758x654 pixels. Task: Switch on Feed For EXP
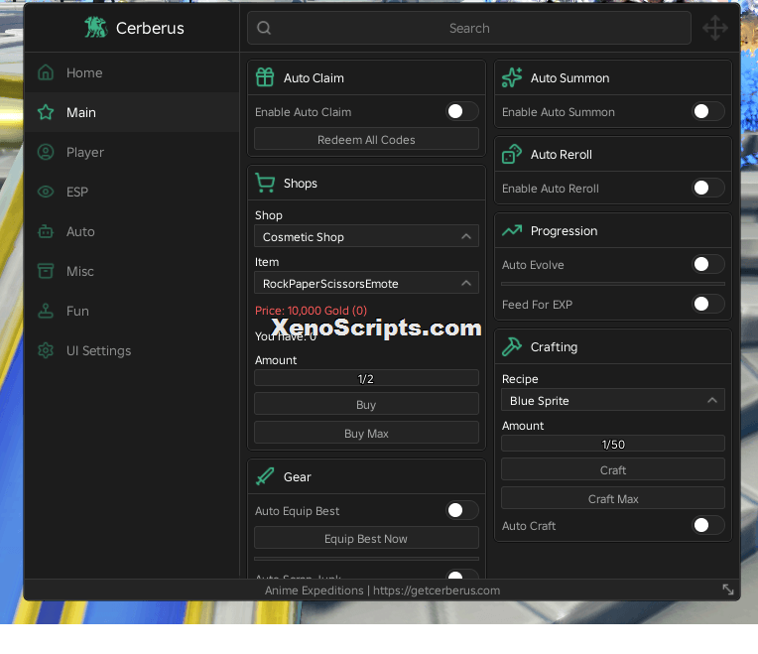click(708, 304)
